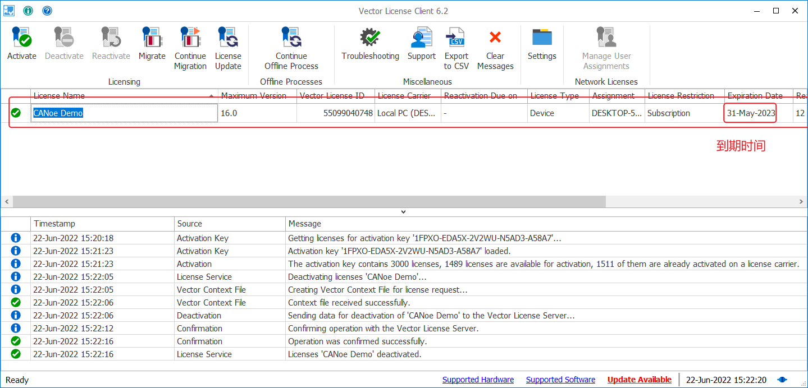Click info icon of the 15:20:18 message
This screenshot has width=808, height=388.
[16, 238]
